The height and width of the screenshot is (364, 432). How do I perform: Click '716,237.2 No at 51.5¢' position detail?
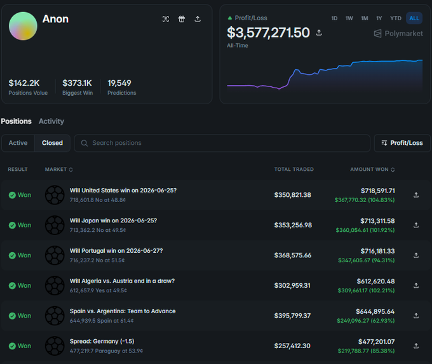pos(97,260)
